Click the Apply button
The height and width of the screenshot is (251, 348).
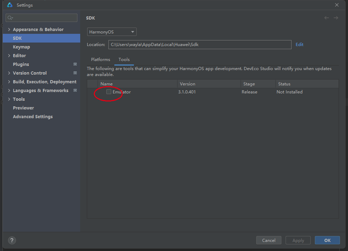pos(298,240)
